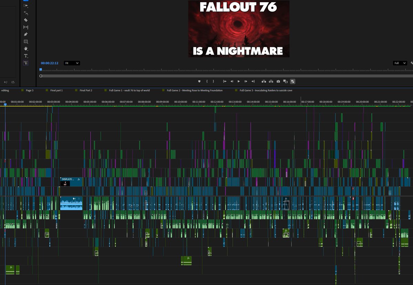Click 00:05:00:00 on the timeline ruler
This screenshot has height=285, width=413.
coord(90,102)
